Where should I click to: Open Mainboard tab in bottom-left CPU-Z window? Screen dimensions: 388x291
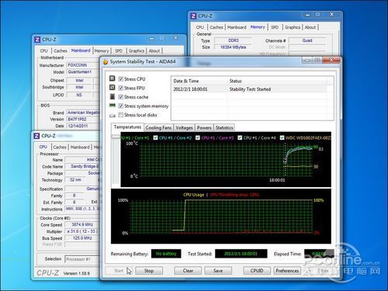click(x=80, y=147)
